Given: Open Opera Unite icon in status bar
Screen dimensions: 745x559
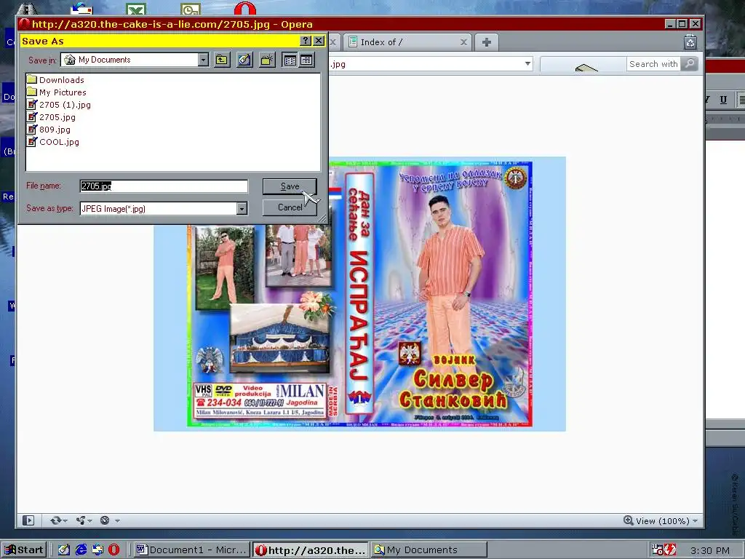Looking at the screenshot, I should click(83, 520).
